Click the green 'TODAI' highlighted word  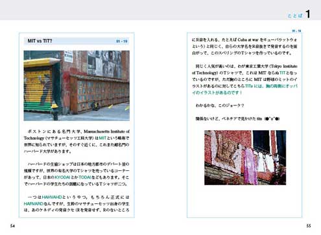[85, 177]
